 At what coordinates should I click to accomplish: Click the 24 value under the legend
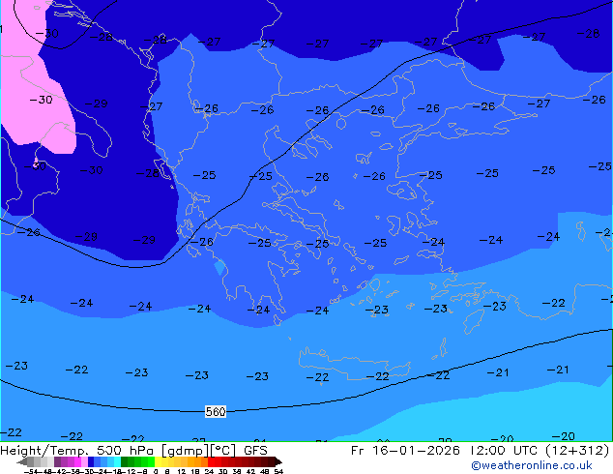click(209, 472)
